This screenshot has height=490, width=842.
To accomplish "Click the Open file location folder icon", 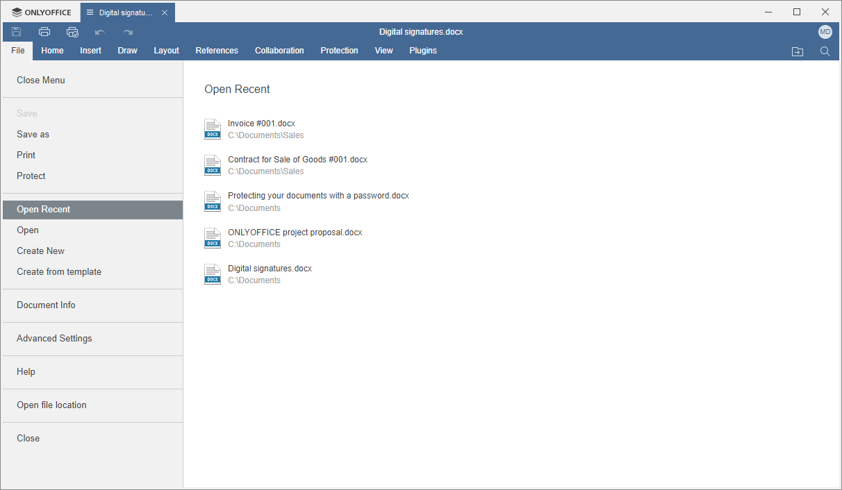I will click(x=797, y=51).
